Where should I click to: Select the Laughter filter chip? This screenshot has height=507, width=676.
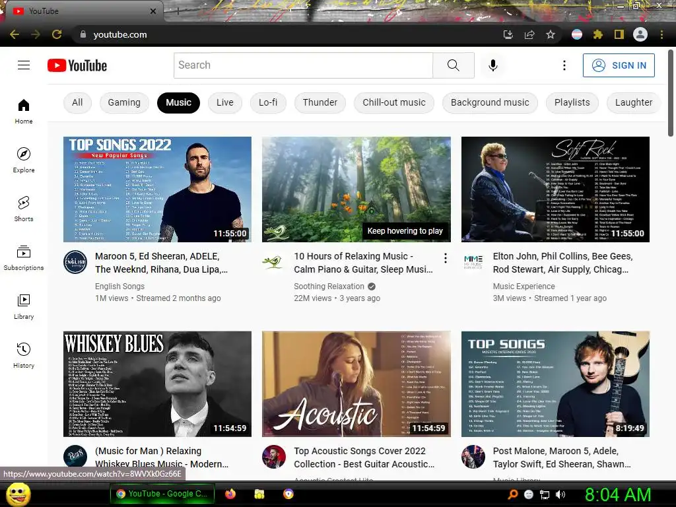point(634,102)
